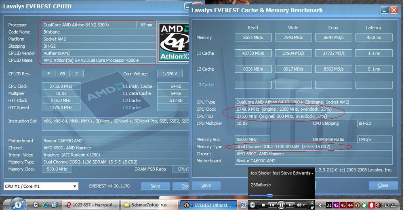This screenshot has height=210, width=404.
Task: Mute the media player speaker icon
Action: [299, 205]
